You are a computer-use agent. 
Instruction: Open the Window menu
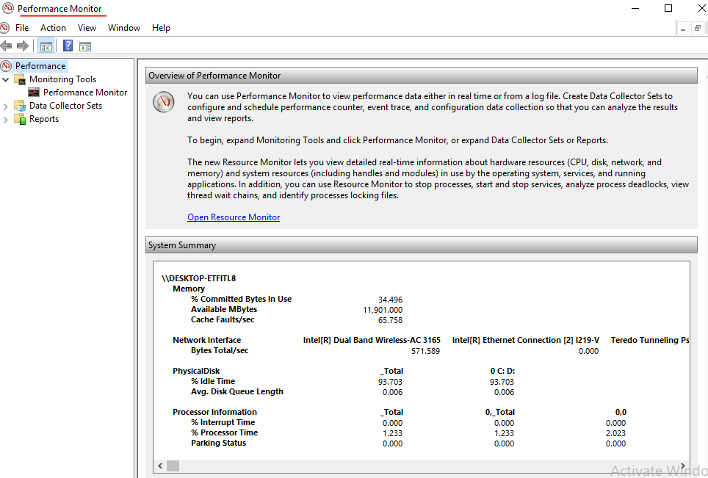click(124, 28)
